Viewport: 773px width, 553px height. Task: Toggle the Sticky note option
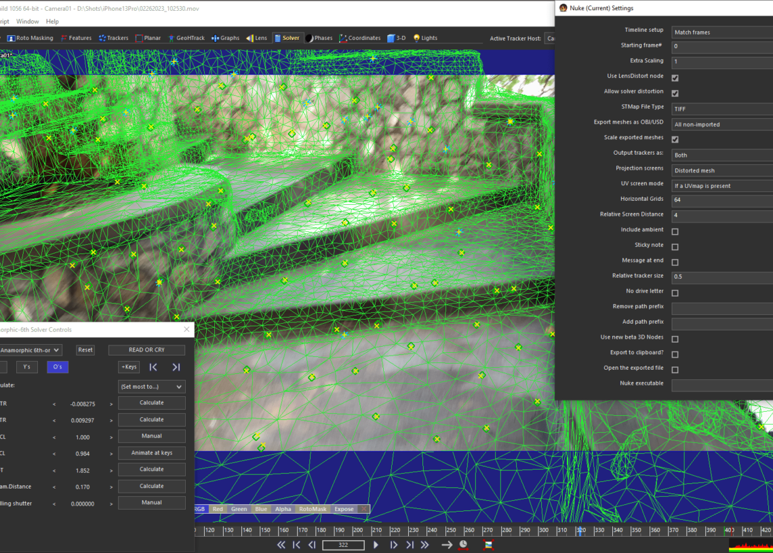click(674, 246)
